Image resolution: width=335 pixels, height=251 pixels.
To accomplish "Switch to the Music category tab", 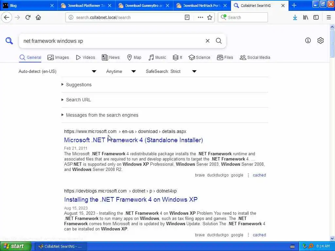I will point(157,58).
